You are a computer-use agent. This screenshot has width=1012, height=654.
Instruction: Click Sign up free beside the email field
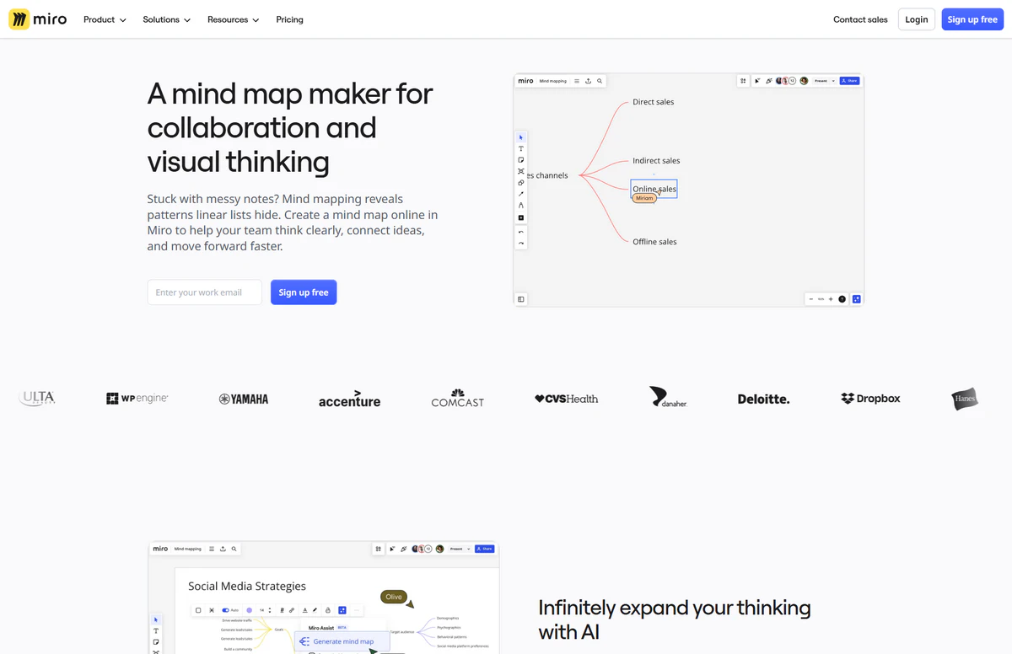304,292
